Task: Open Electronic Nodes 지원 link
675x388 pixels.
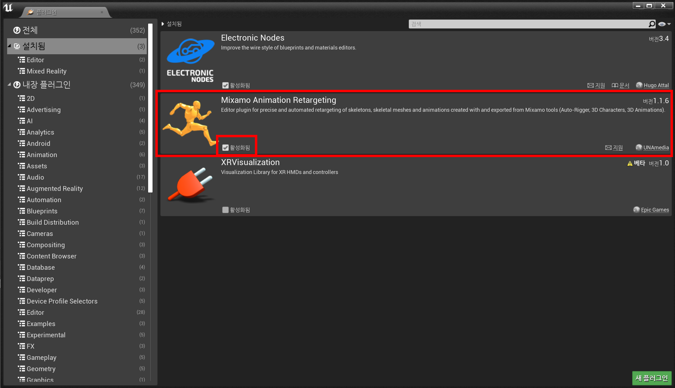Action: 600,85
